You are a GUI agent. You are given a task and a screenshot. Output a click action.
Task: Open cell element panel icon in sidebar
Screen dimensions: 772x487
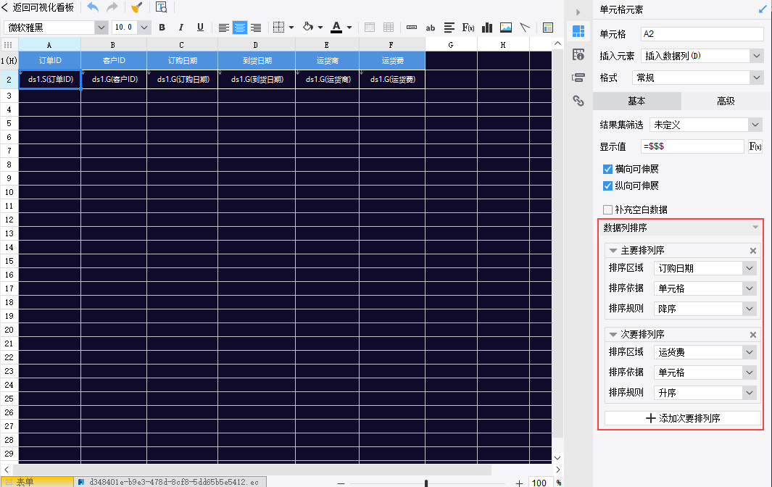[578, 31]
